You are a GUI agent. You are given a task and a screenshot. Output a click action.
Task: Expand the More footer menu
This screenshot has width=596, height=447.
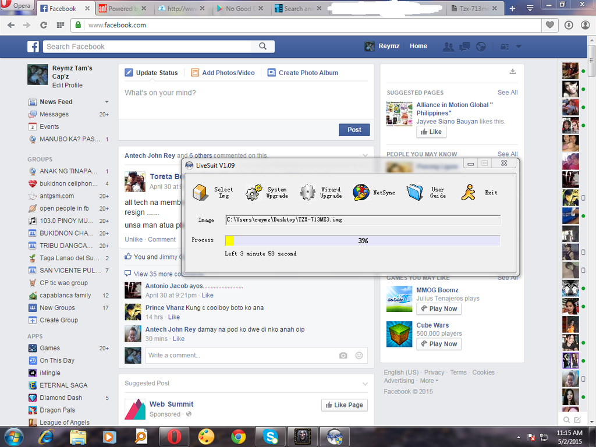429,381
